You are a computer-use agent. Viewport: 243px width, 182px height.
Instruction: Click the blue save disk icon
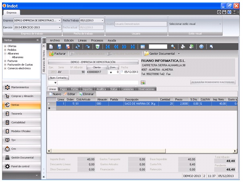60,47
